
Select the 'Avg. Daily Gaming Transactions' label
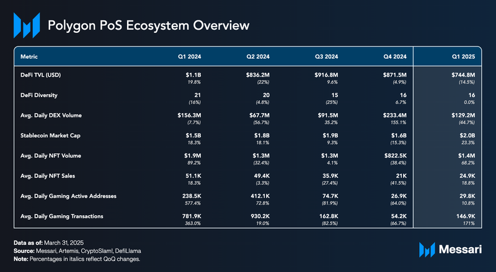coord(61,216)
